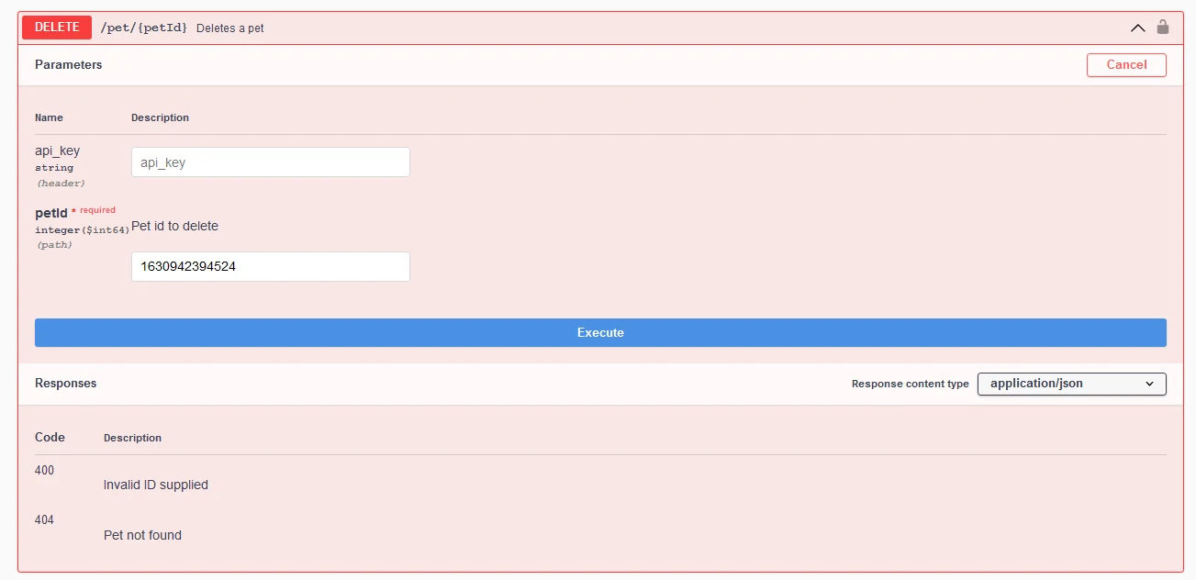The image size is (1196, 580).
Task: Open the Response content type dropdown
Action: click(x=1072, y=384)
